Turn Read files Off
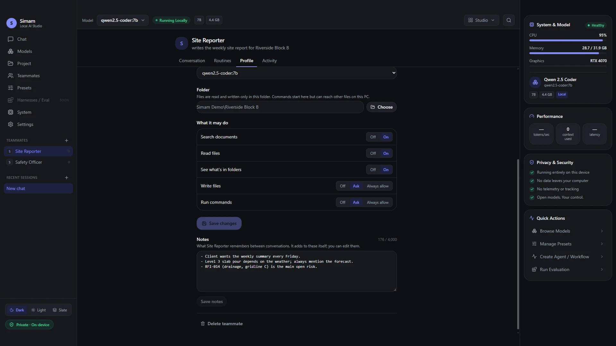This screenshot has height=346, width=616. (373, 153)
